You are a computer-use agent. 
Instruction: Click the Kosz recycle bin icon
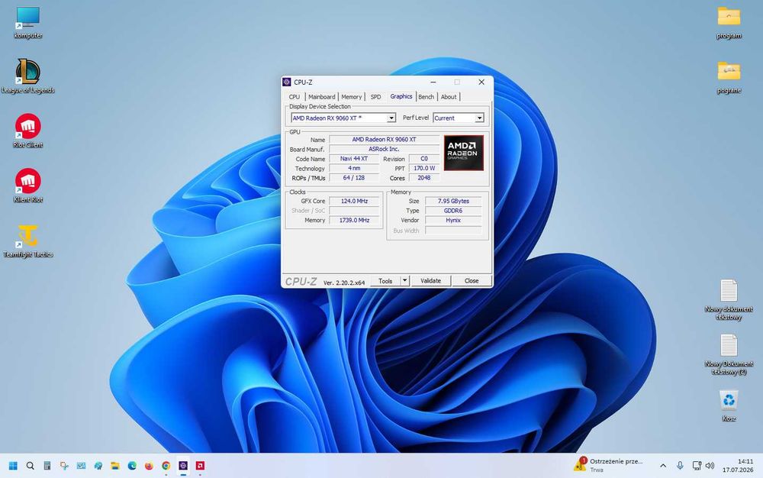click(729, 405)
